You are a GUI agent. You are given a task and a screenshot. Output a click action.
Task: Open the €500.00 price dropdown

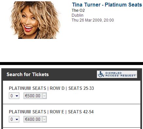pos(35,96)
